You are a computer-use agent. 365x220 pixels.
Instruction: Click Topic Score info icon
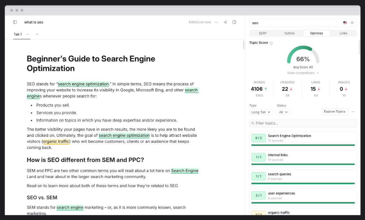coord(271,43)
